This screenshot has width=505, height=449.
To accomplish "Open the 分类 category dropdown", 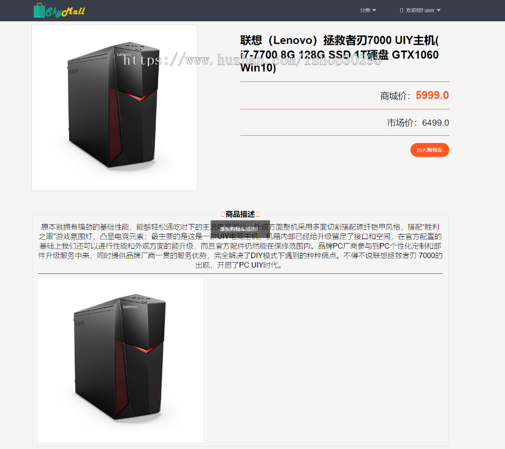I will [368, 10].
